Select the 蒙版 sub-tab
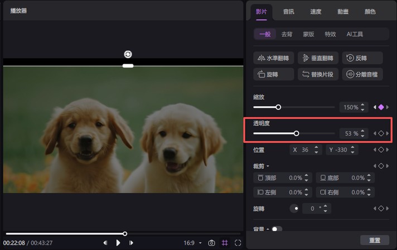 pos(309,34)
